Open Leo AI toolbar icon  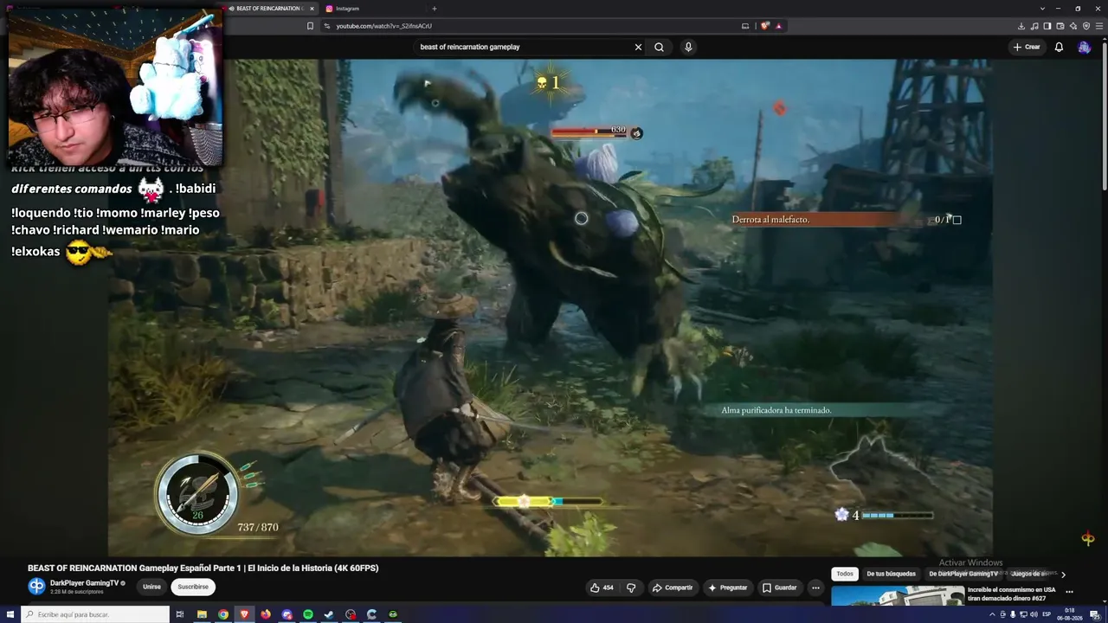coord(1073,26)
